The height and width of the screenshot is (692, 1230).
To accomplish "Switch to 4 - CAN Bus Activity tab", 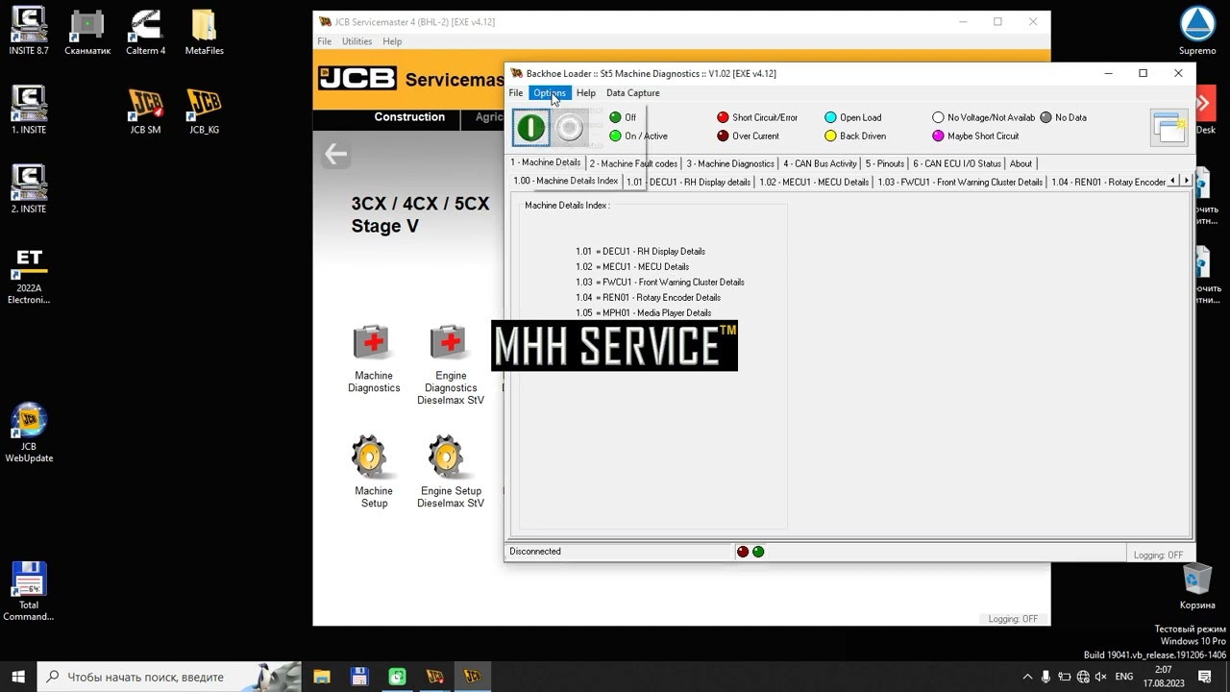I will [820, 163].
